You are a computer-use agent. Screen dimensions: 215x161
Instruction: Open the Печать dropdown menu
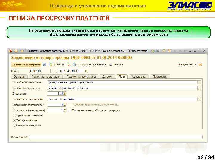point(116,65)
